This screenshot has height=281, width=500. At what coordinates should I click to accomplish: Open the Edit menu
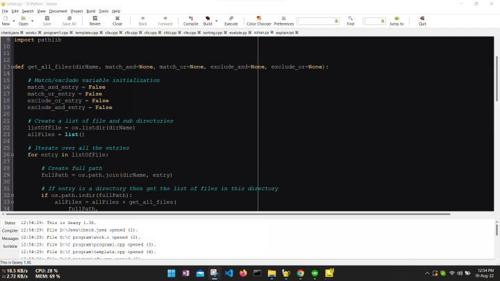click(x=15, y=11)
